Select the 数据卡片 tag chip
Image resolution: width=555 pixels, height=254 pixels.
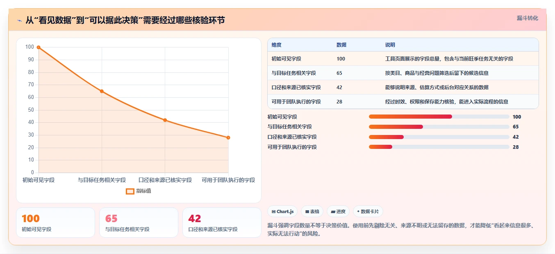pyautogui.click(x=368, y=211)
